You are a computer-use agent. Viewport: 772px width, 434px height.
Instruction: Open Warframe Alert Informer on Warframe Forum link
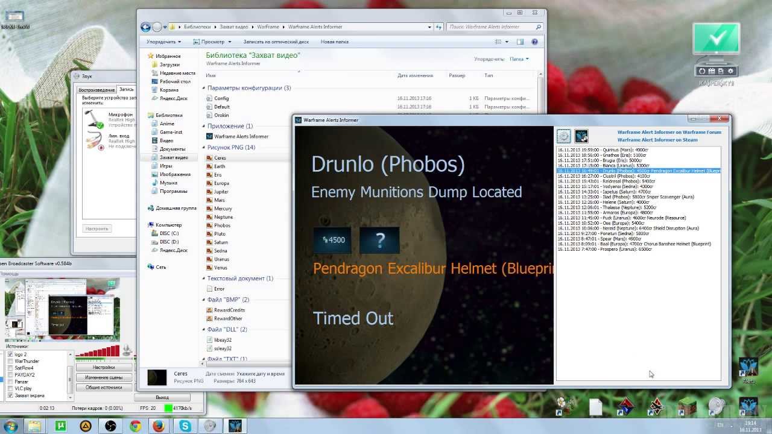tap(669, 132)
